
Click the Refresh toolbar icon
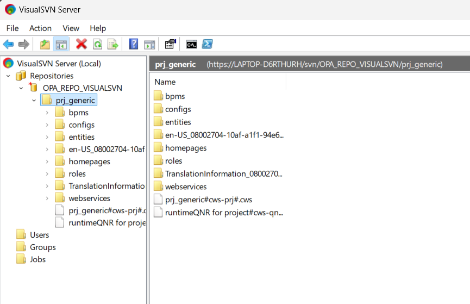(x=98, y=45)
